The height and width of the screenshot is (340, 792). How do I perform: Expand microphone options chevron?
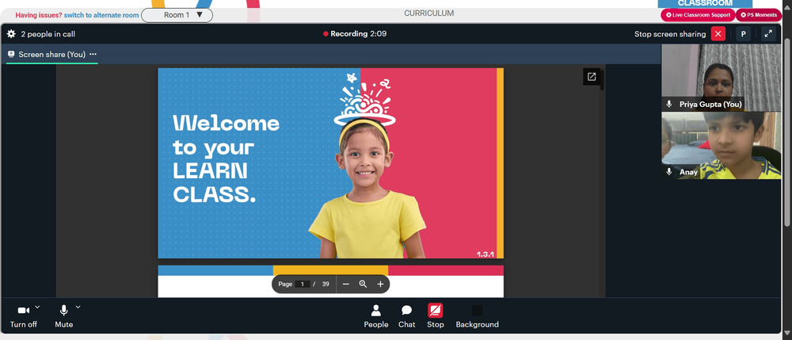coord(78,307)
